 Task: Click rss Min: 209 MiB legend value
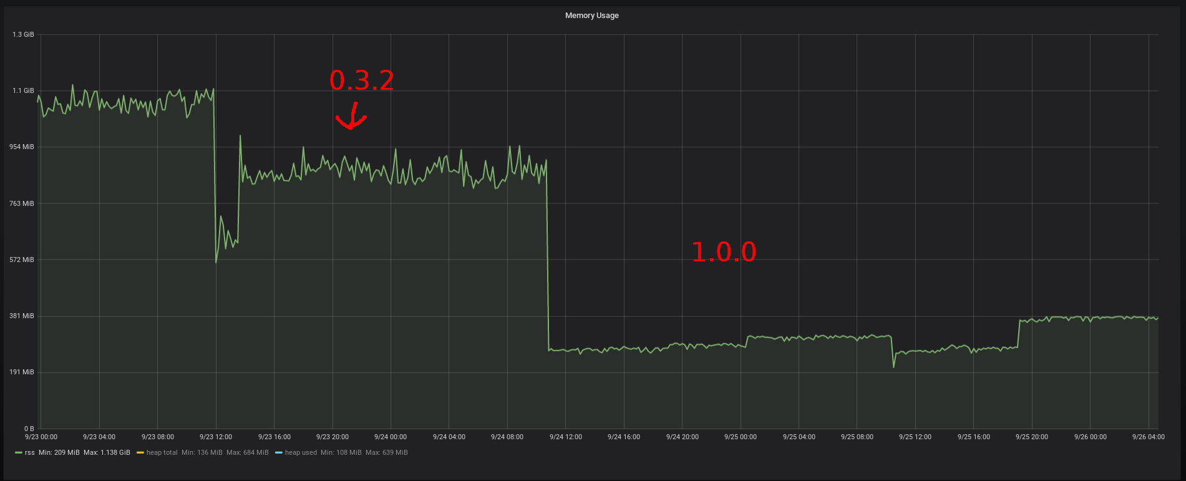[x=59, y=453]
